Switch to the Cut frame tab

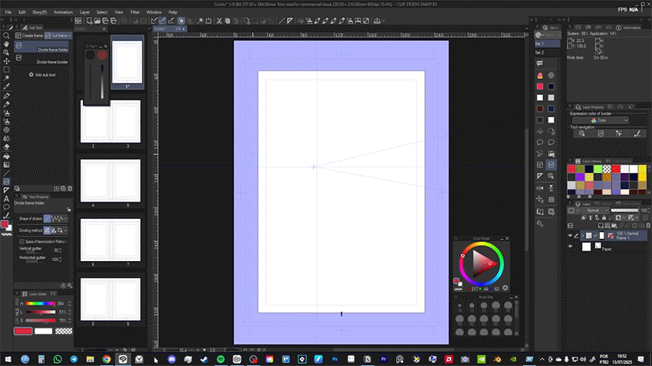(x=58, y=35)
